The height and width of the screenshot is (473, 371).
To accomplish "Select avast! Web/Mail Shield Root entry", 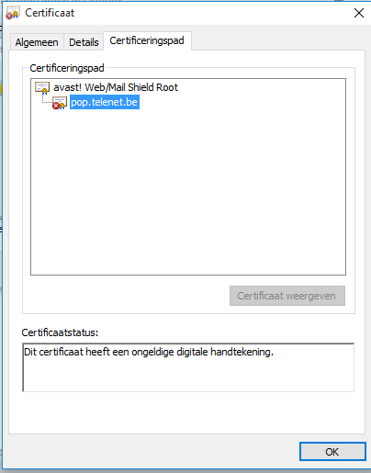I will point(116,87).
